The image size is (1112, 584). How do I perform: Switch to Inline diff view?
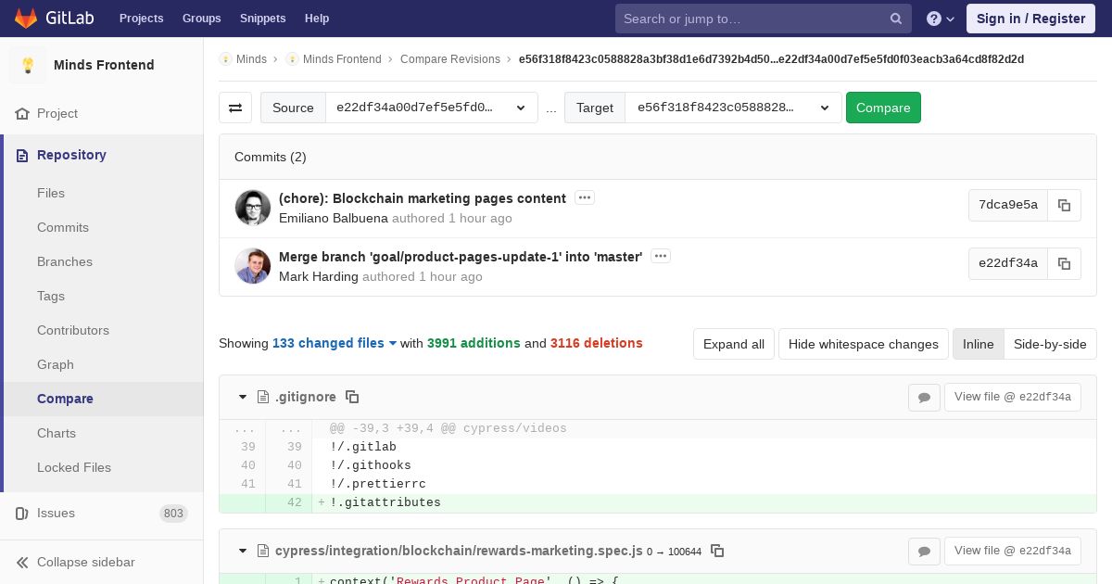978,344
